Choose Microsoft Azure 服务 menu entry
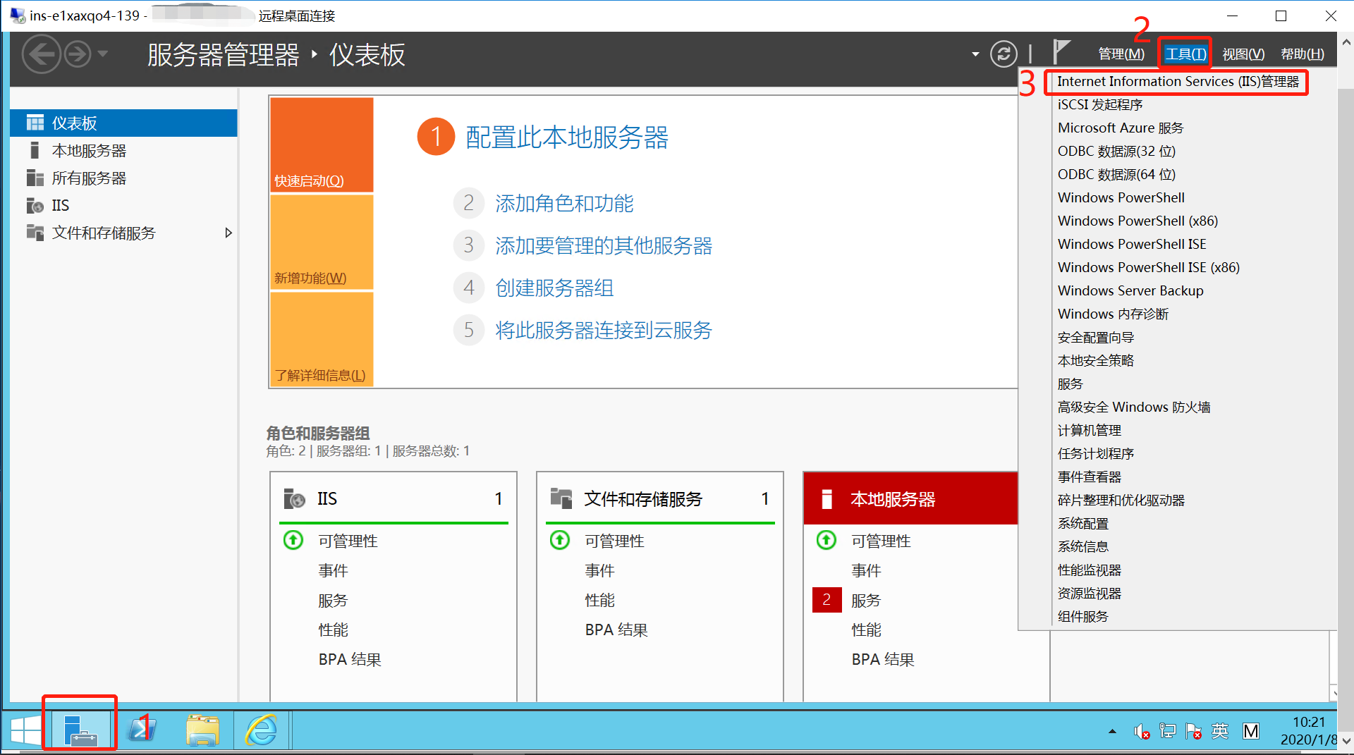The image size is (1354, 755). (x=1121, y=128)
